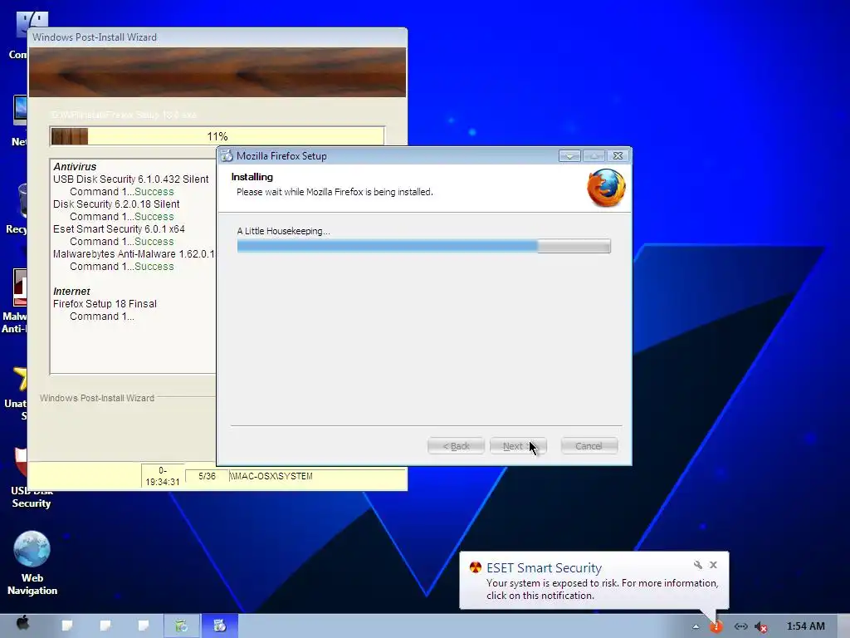Open the Web Navigation desktop icon
Viewport: 850px width, 638px height.
32,563
